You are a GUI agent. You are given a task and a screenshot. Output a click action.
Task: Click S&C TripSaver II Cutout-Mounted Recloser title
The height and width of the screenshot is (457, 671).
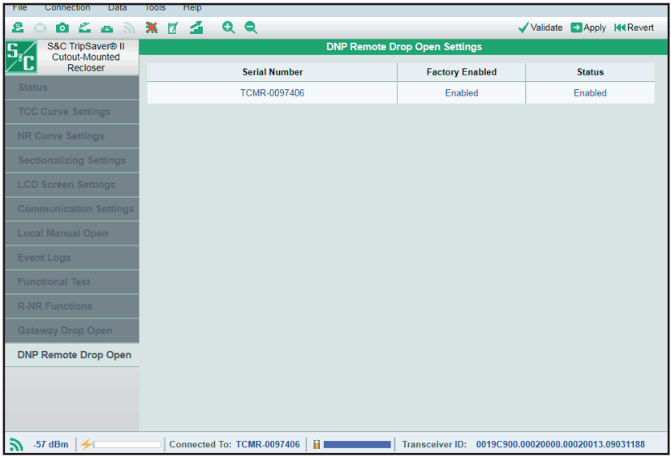point(86,58)
